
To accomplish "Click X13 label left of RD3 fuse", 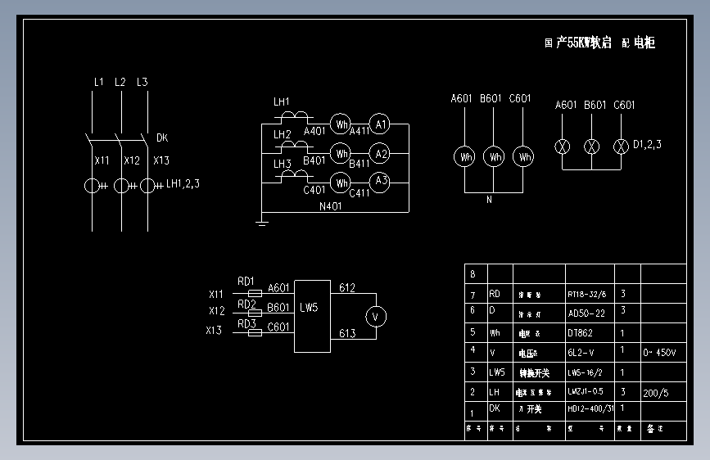I will 214,331.
